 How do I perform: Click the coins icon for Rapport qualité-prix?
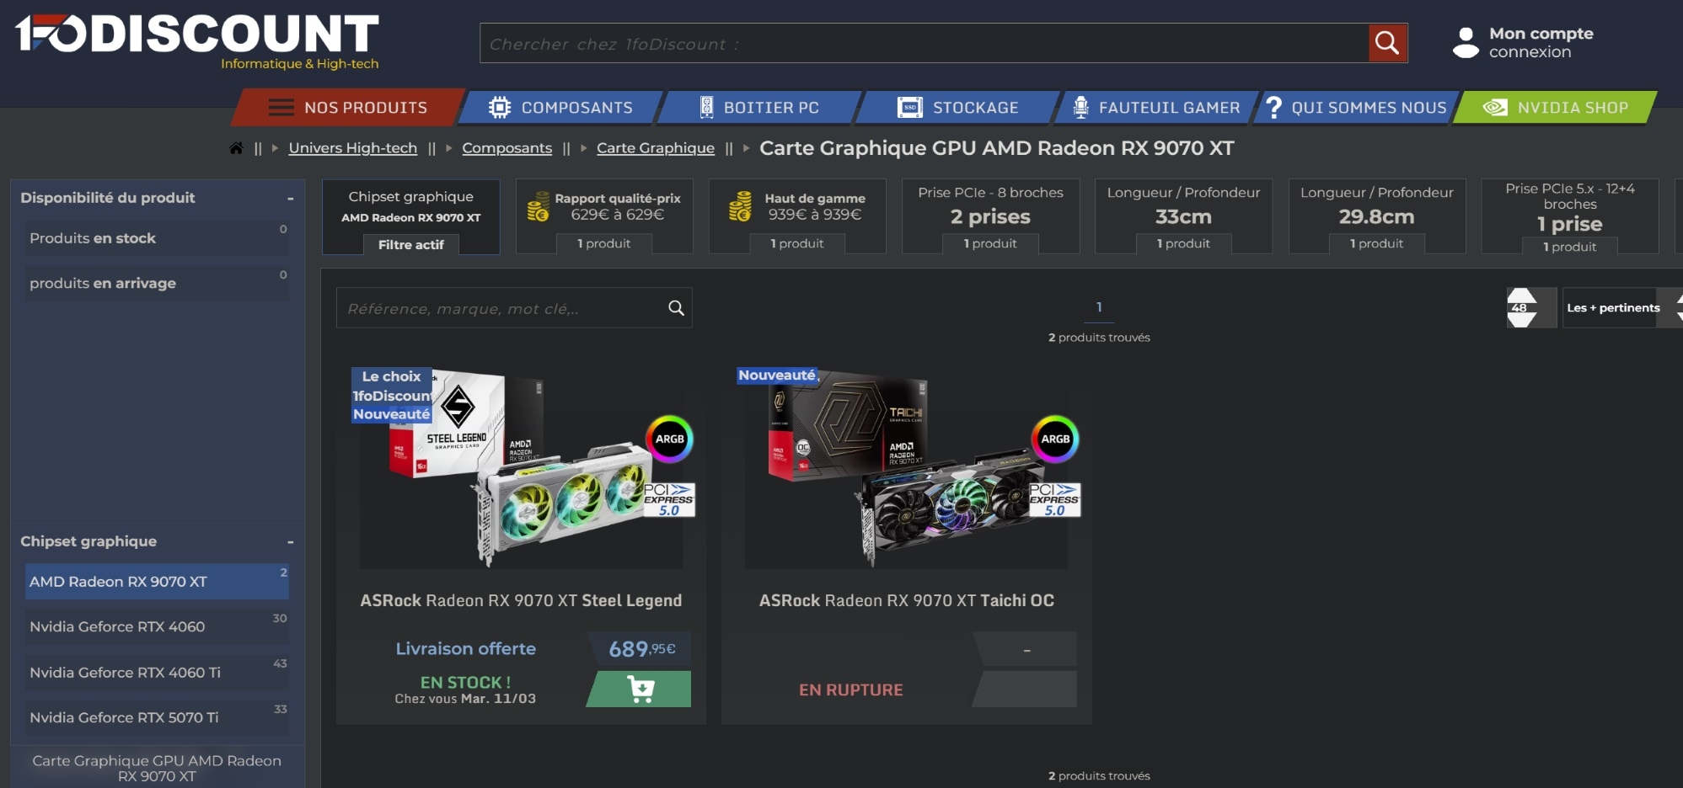(x=538, y=207)
